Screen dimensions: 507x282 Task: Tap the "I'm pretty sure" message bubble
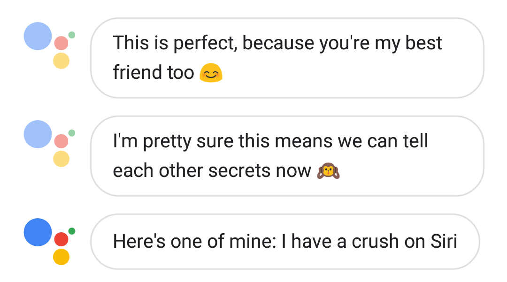pos(286,156)
